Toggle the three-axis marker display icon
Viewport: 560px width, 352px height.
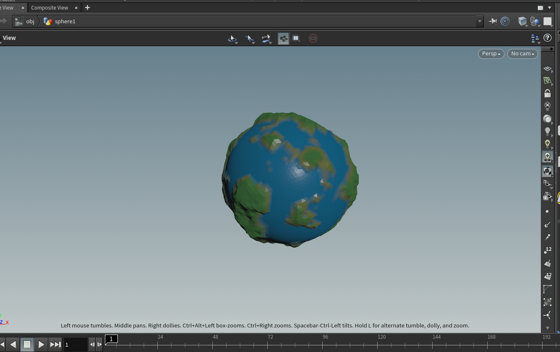tap(548, 315)
